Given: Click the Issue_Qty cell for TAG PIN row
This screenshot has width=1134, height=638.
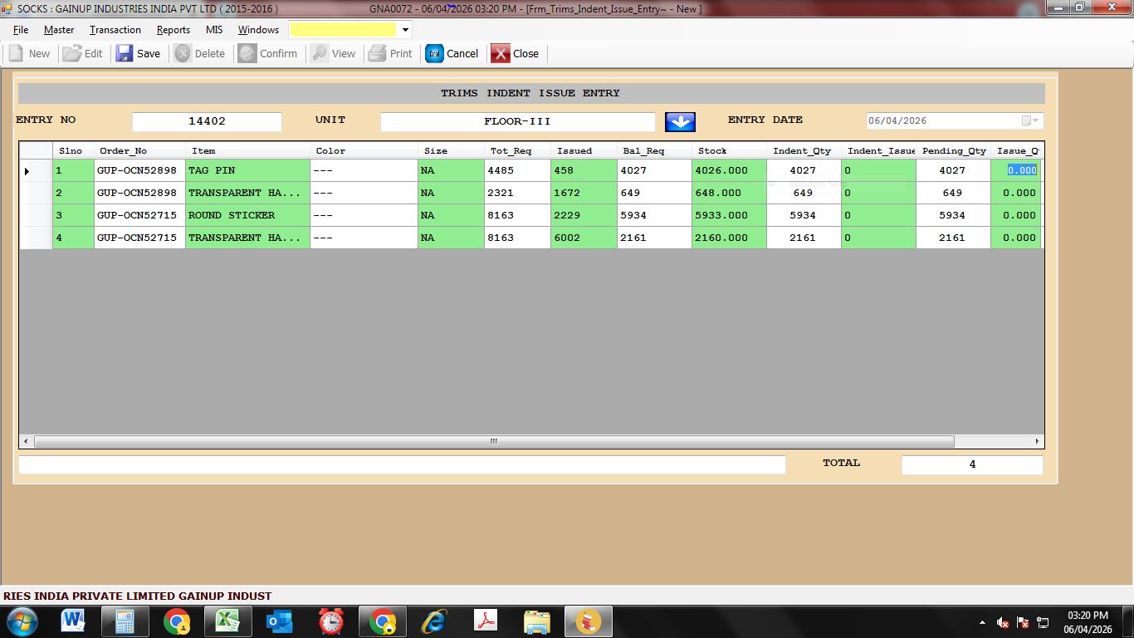Looking at the screenshot, I should 1016,170.
